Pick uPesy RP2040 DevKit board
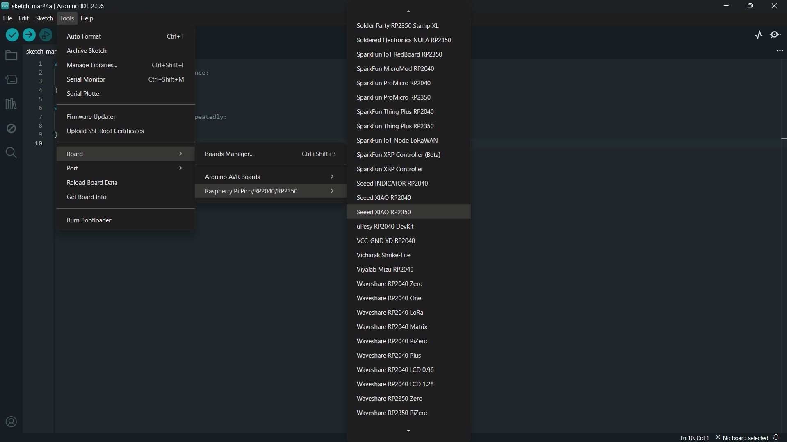This screenshot has height=442, width=787. click(x=408, y=227)
